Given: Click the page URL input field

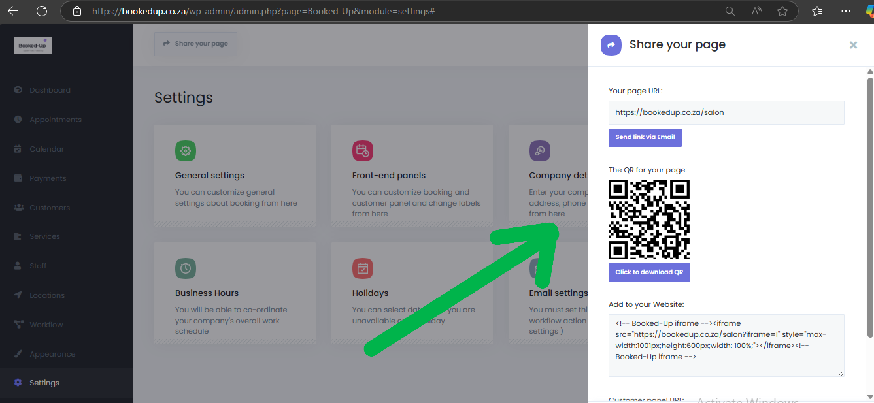Looking at the screenshot, I should [x=726, y=112].
